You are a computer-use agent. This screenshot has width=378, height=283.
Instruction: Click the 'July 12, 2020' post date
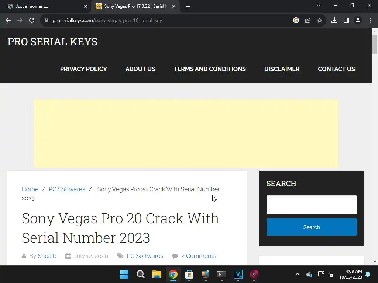[91, 256]
